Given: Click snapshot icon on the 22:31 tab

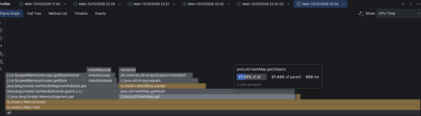Looking at the screenshot, I should 130,4.
